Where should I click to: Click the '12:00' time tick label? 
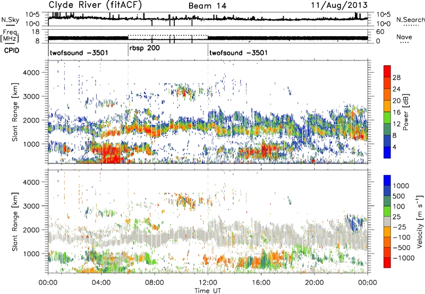pos(208,283)
